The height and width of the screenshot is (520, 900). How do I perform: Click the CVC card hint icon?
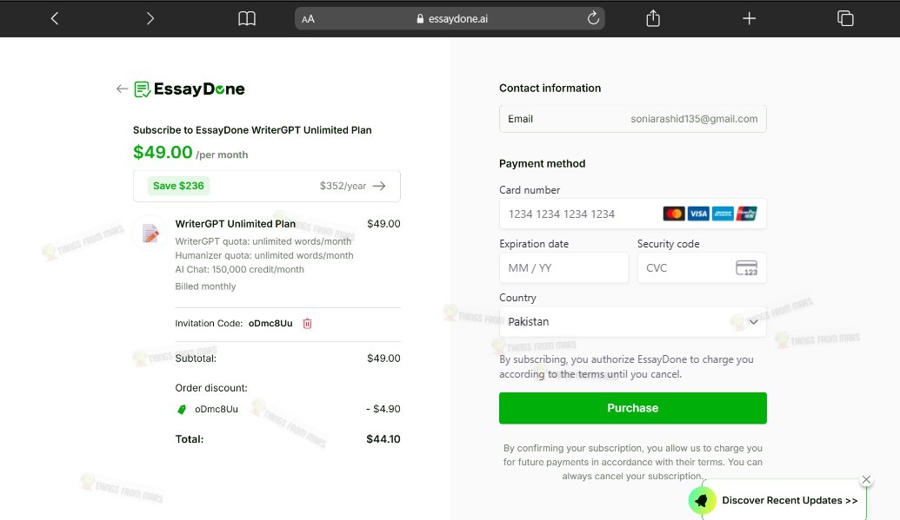pyautogui.click(x=747, y=267)
